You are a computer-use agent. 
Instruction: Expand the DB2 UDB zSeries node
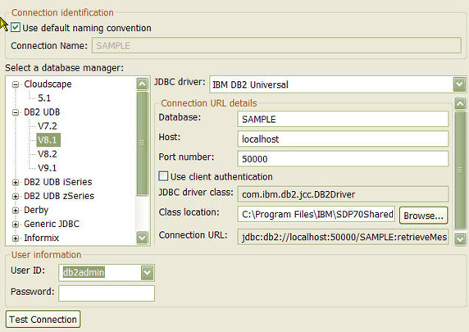(16, 197)
